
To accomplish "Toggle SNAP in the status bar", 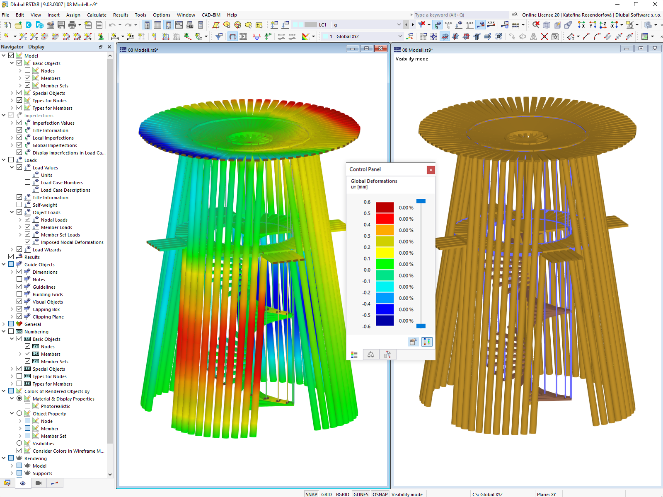I will pos(311,494).
